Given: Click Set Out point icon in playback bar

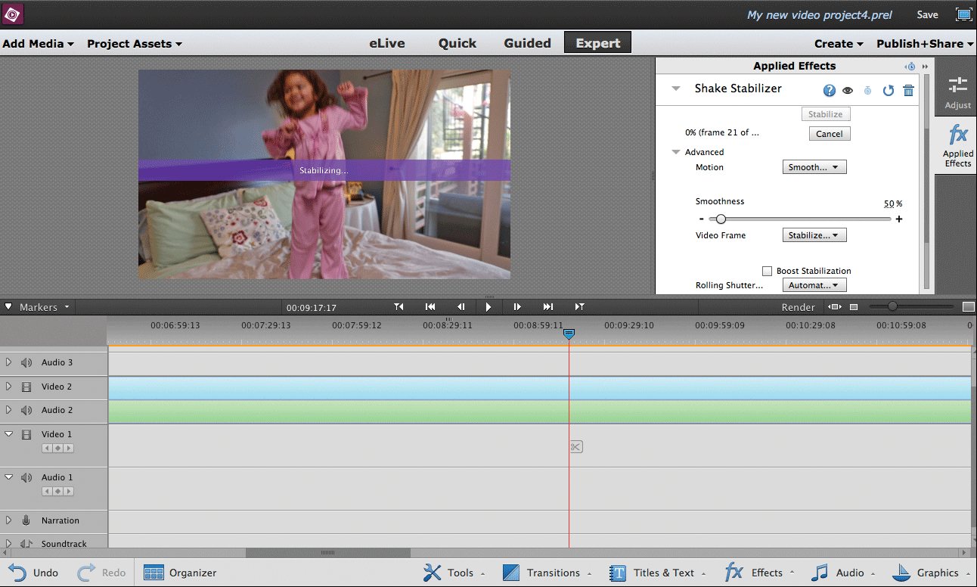Looking at the screenshot, I should 579,307.
